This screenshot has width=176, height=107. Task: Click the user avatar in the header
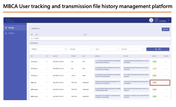151,20
